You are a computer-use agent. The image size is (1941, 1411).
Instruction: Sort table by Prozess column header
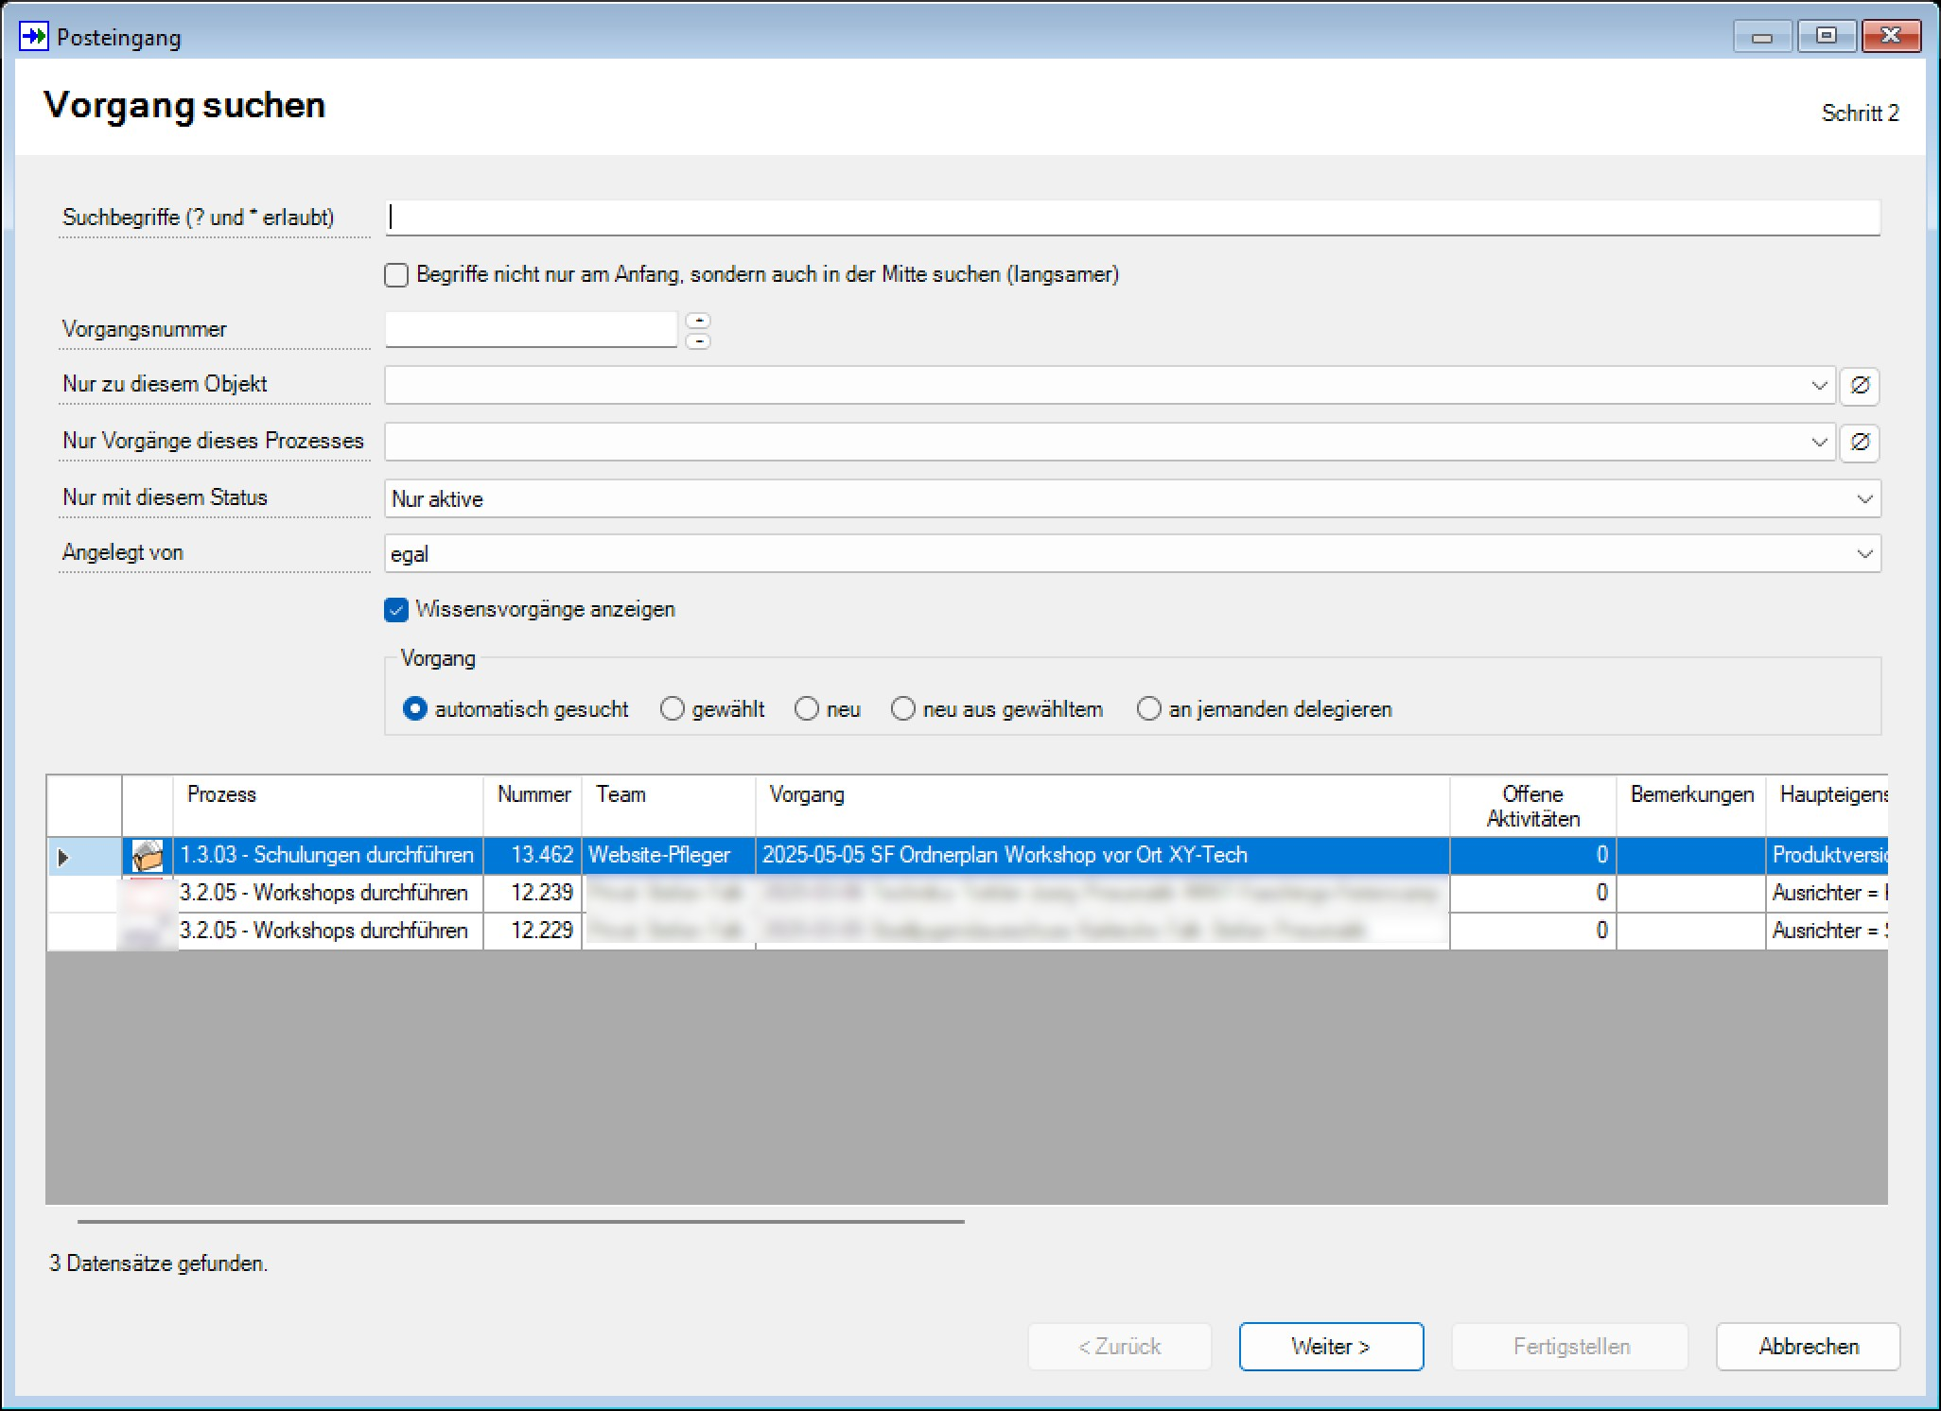click(x=328, y=806)
